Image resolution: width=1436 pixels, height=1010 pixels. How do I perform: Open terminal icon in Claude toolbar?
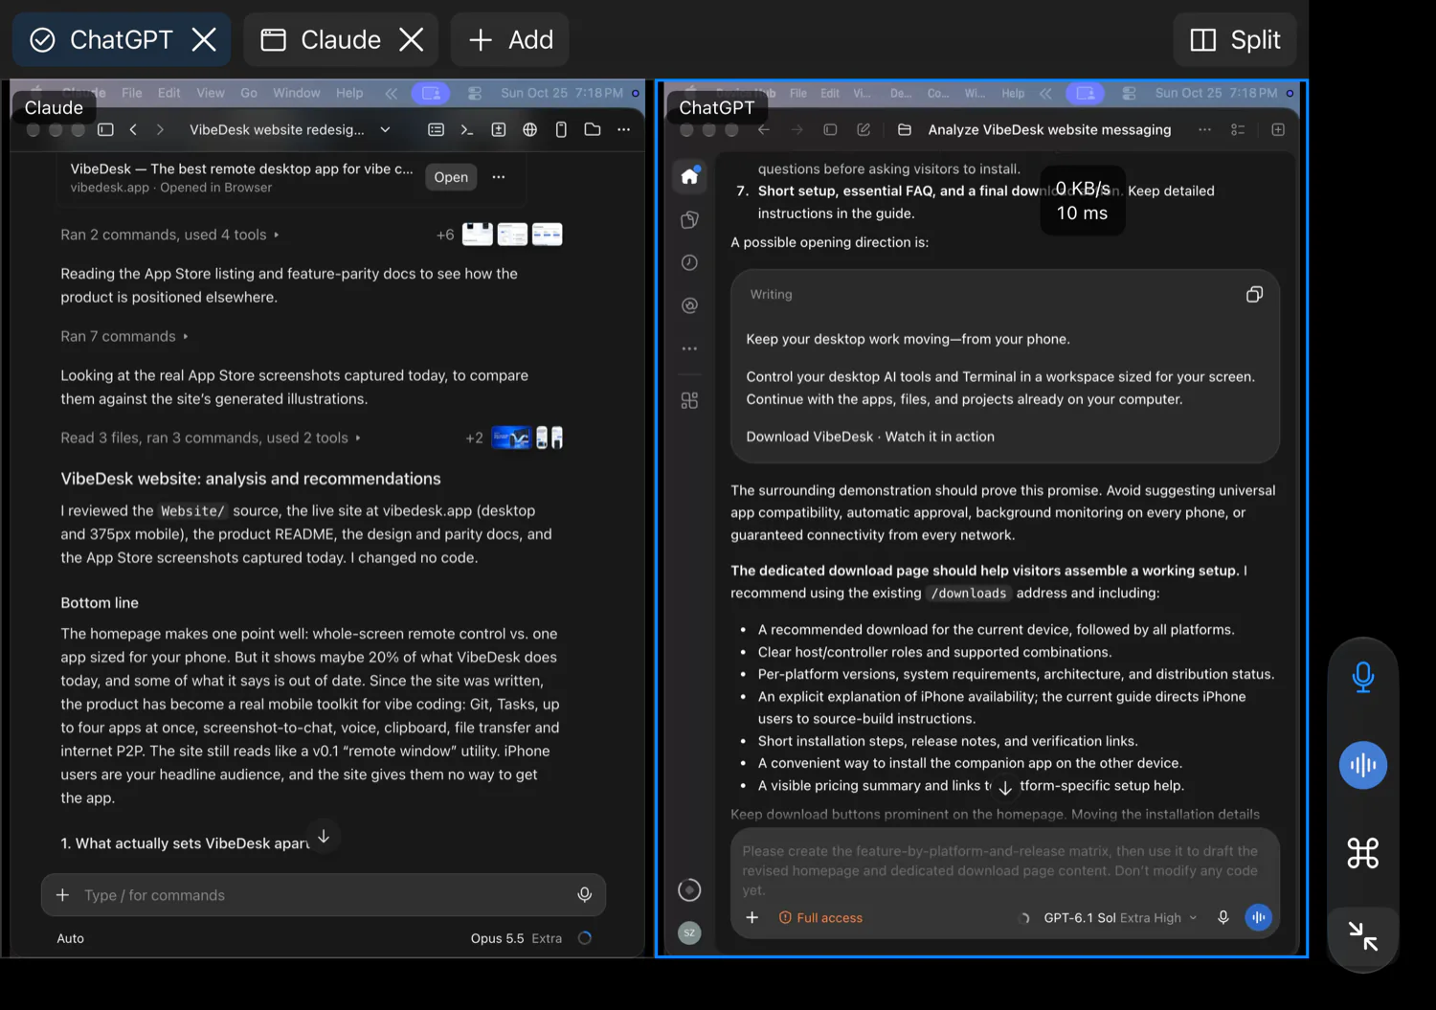point(467,129)
